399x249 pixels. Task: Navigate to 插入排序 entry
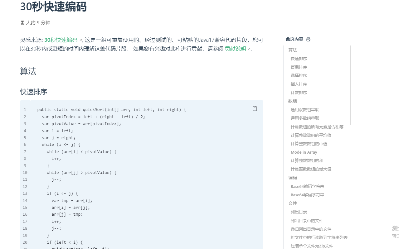click(299, 84)
